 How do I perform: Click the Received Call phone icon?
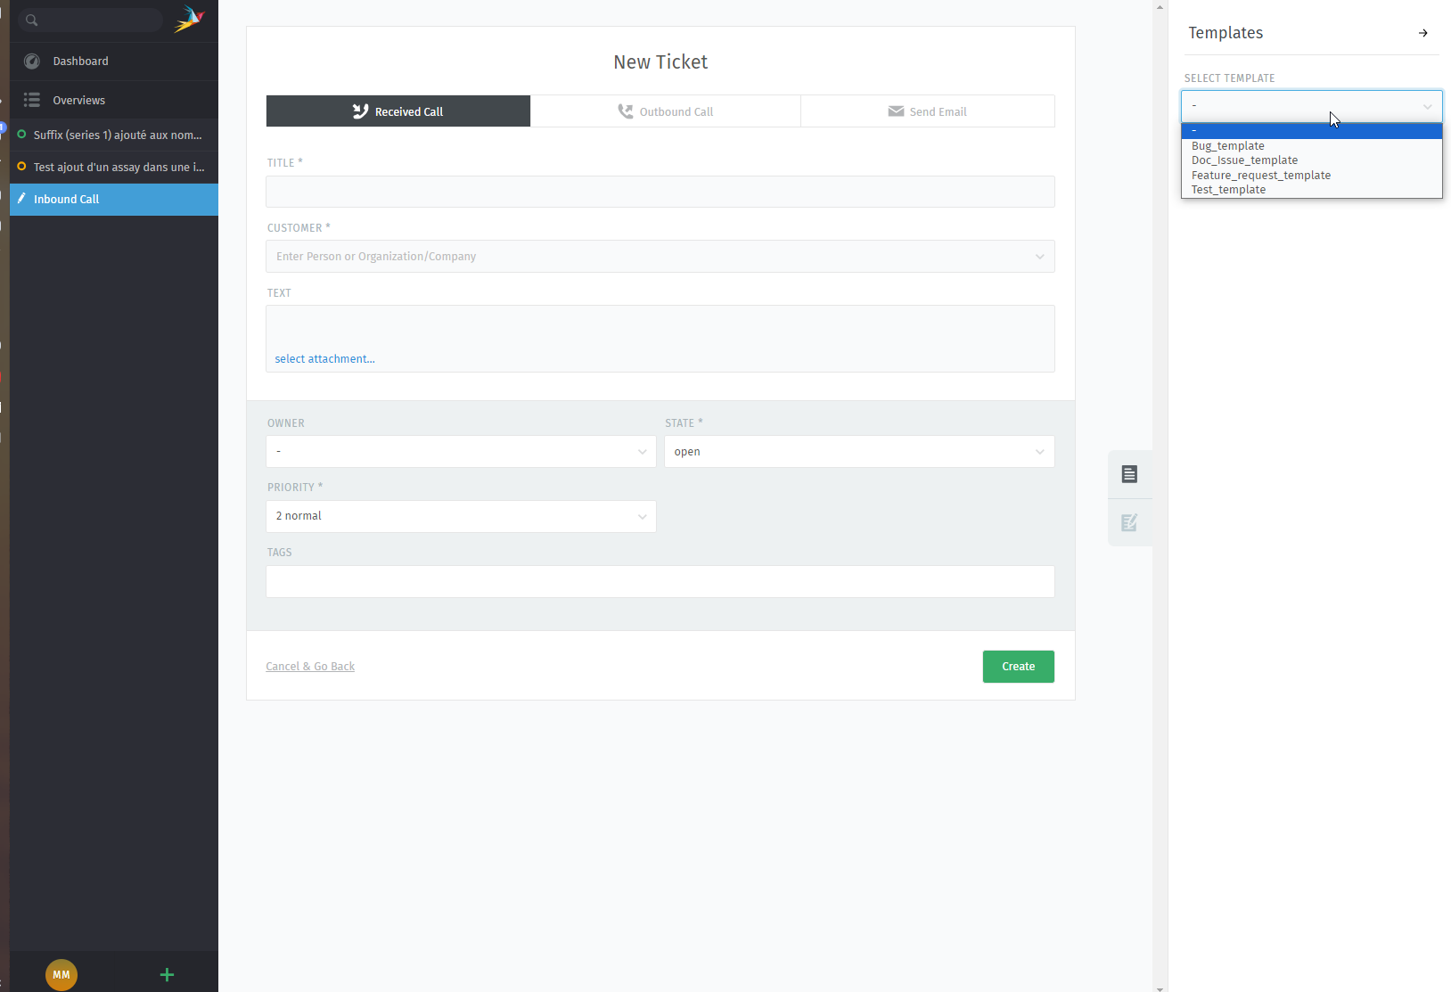(x=360, y=111)
